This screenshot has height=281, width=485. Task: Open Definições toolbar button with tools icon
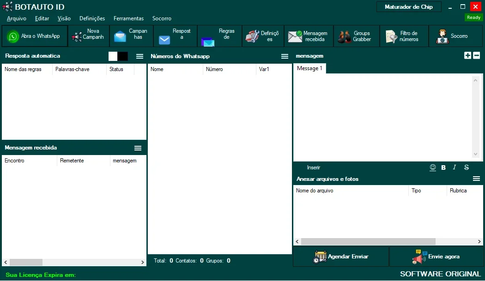tap(263, 36)
